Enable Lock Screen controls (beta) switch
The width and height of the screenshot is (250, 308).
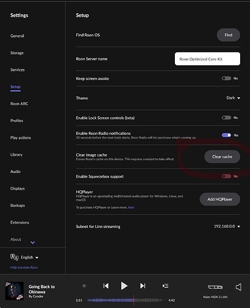(226, 118)
